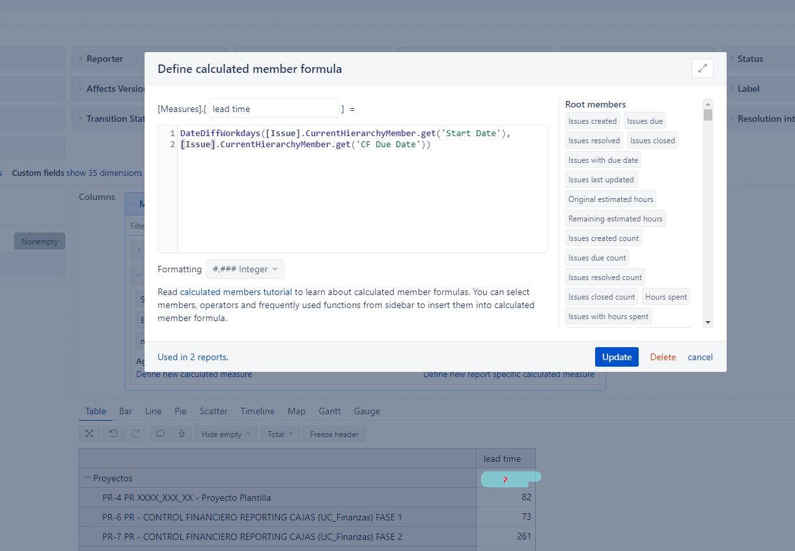Viewport: 795px width, 551px height.
Task: Toggle the Nonempty option
Action: tap(40, 242)
